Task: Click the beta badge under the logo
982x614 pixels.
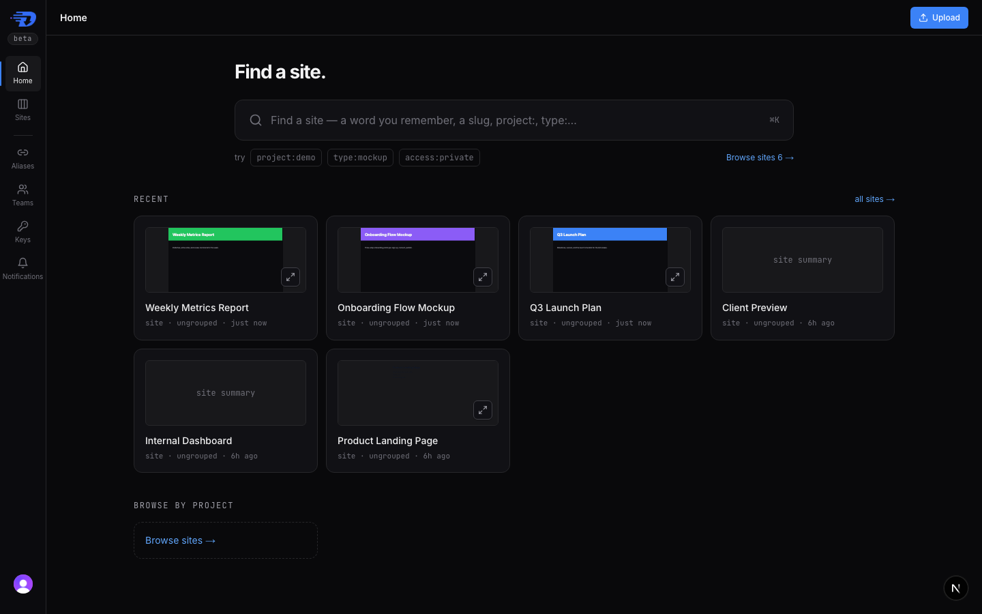Action: pos(23,39)
